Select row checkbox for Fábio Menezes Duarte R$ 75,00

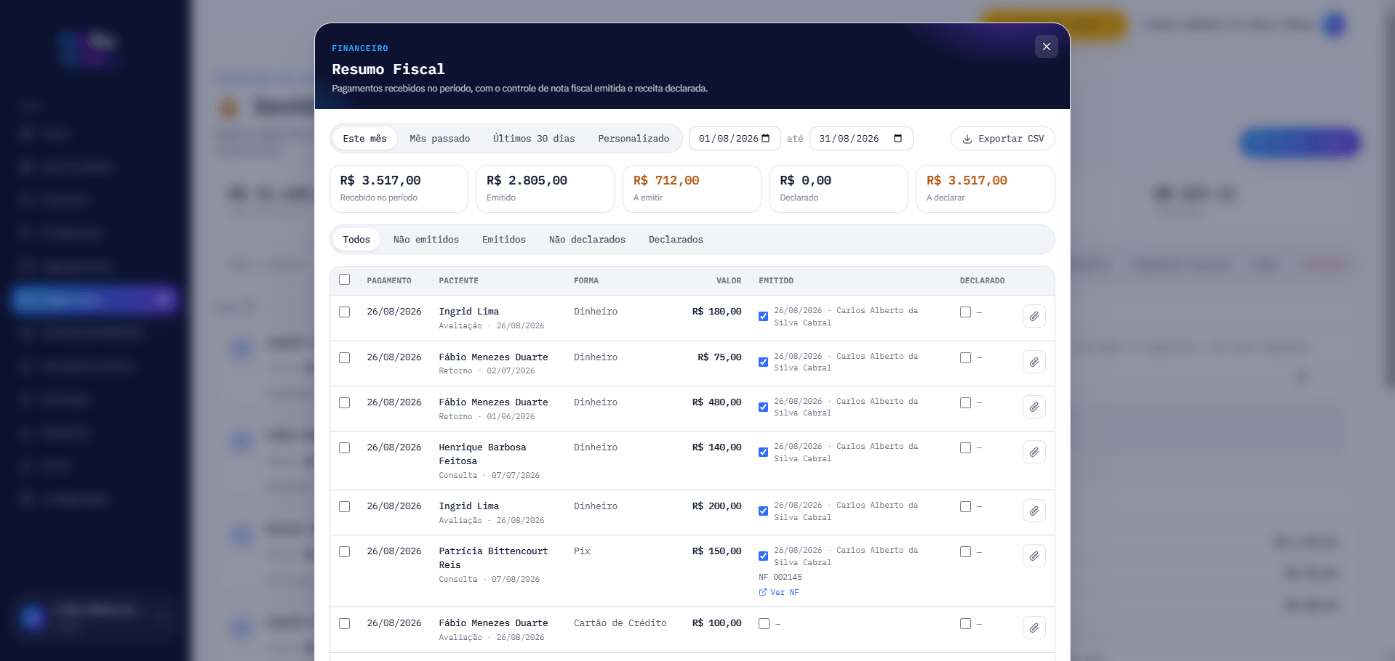[x=345, y=358]
